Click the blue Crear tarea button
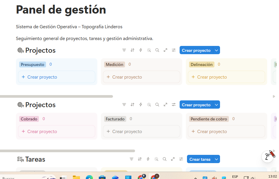The image size is (279, 179). pos(200,159)
